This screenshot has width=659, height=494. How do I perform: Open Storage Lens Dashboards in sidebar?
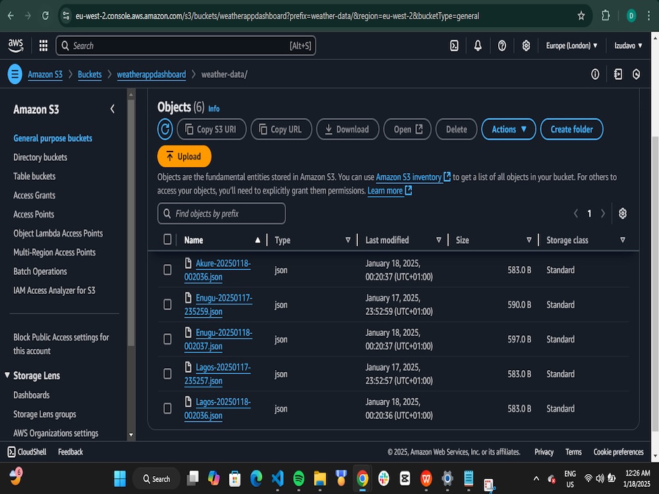point(31,395)
